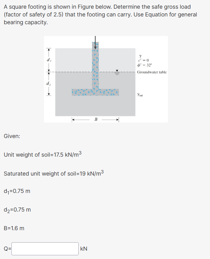This screenshot has height=259, width=210.
Task: Click the Groundwater table label in figure
Action: [x=152, y=72]
